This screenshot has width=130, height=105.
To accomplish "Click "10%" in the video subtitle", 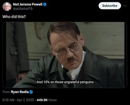I will 47,82.
